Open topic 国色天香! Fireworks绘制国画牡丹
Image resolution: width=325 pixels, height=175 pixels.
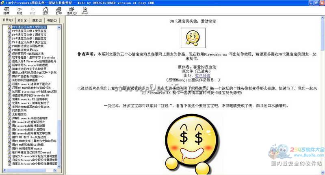[34, 61]
